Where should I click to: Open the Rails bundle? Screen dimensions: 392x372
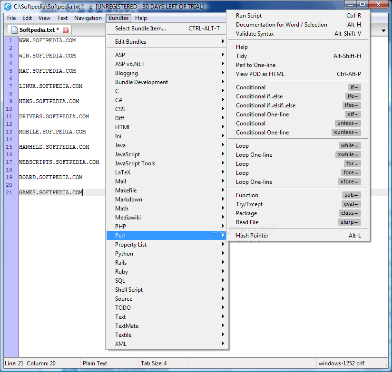point(167,263)
